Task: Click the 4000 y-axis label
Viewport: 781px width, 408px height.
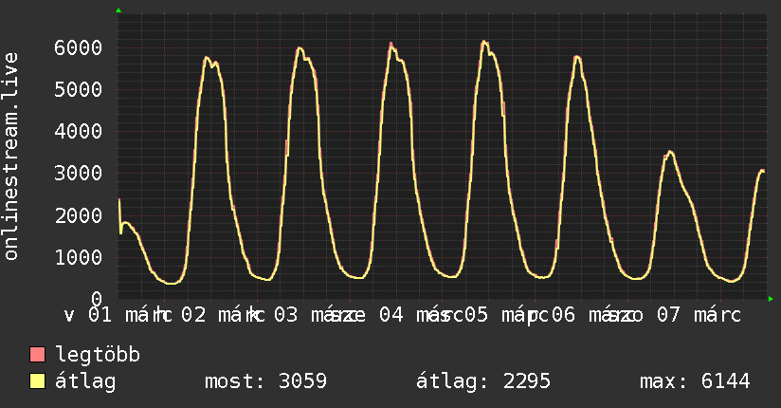Action: pyautogui.click(x=79, y=132)
